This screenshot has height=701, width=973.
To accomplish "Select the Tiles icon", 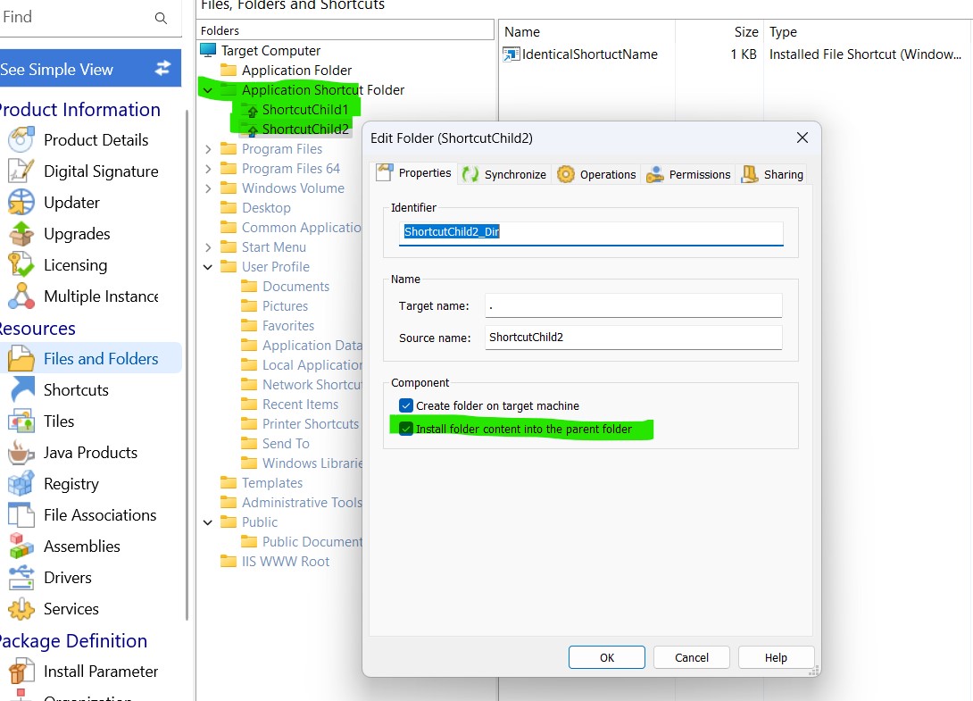I will click(21, 421).
